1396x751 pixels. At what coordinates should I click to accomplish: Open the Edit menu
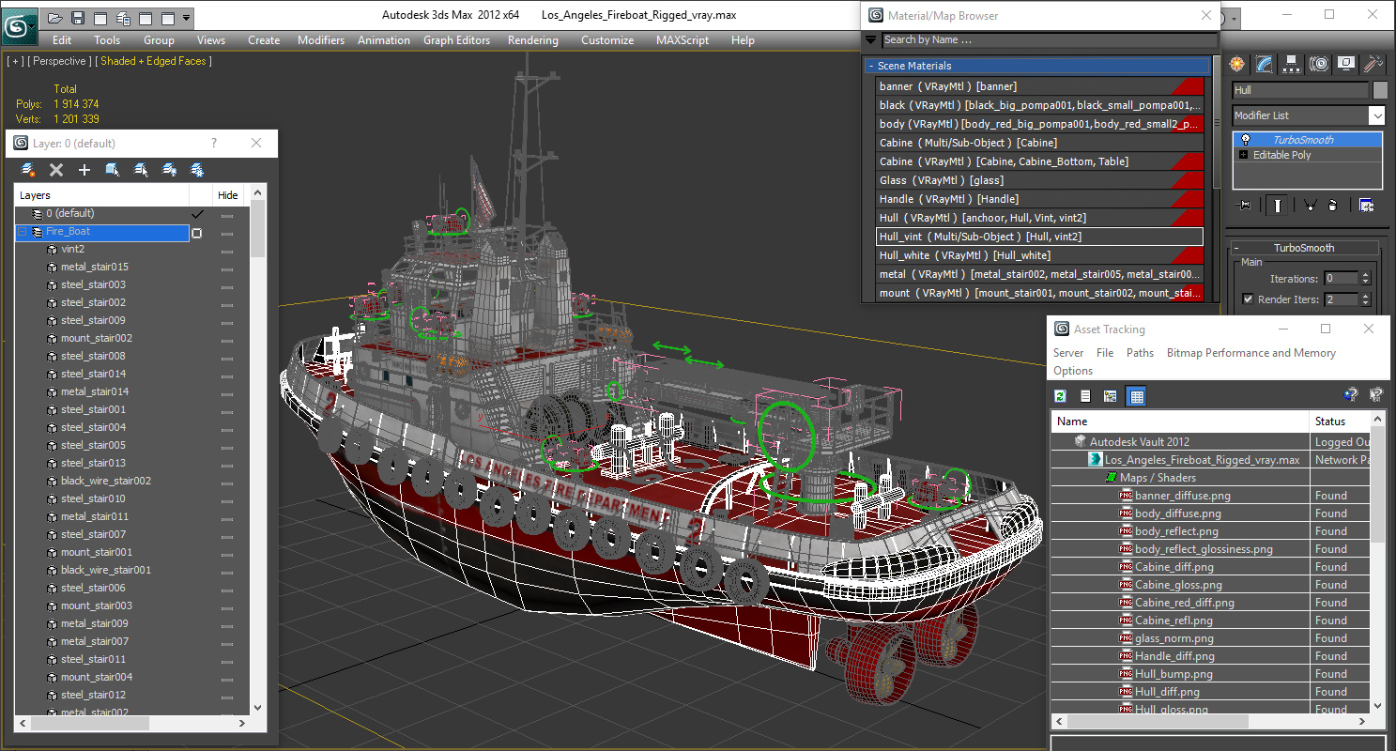click(62, 40)
